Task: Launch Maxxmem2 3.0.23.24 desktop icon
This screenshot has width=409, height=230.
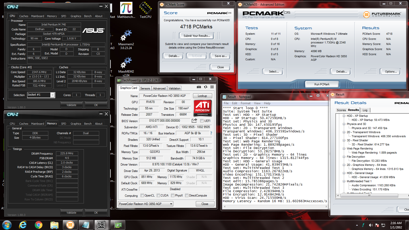Action: coord(126,40)
